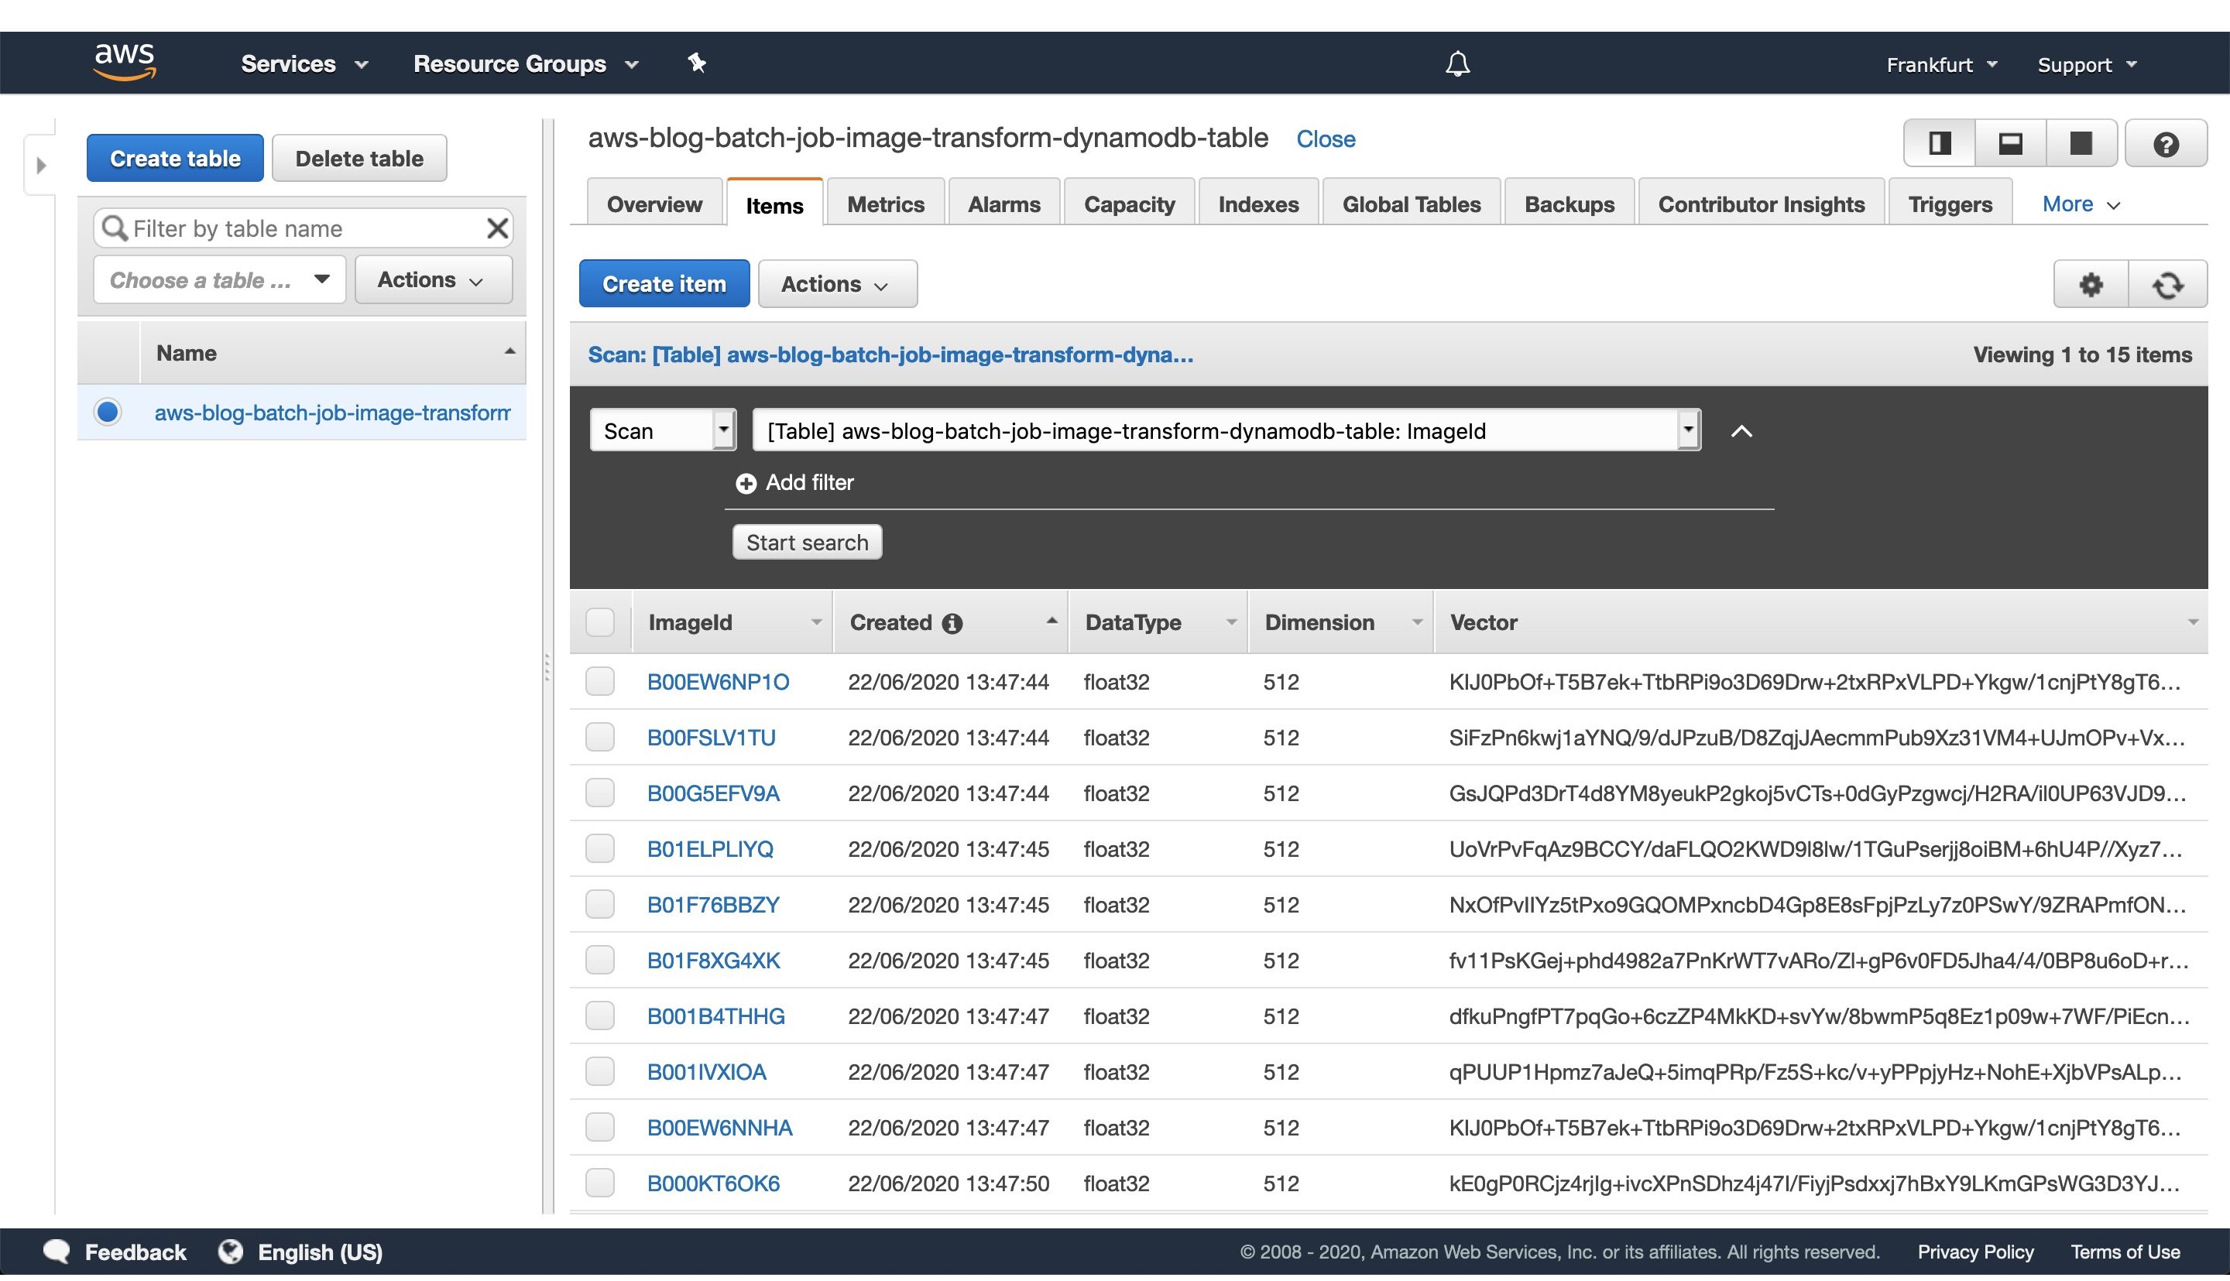
Task: Expand the collapsed left navigation panel arrow
Action: (x=40, y=166)
